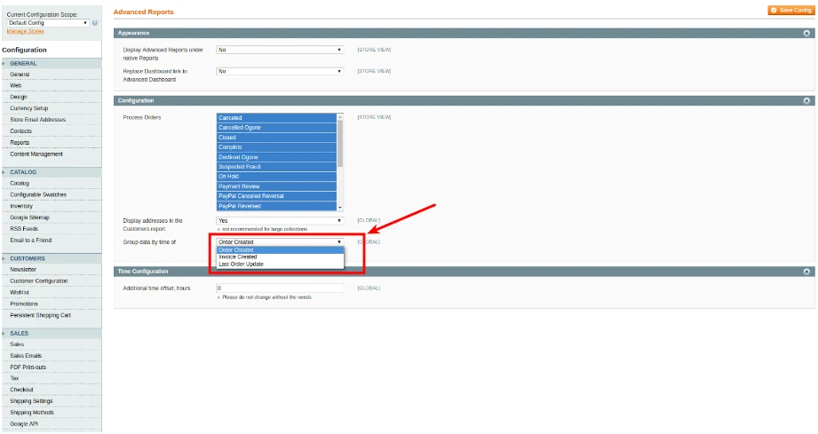Collapse the Appearance section arrow icon
Image resolution: width=818 pixels, height=434 pixels.
tap(806, 33)
